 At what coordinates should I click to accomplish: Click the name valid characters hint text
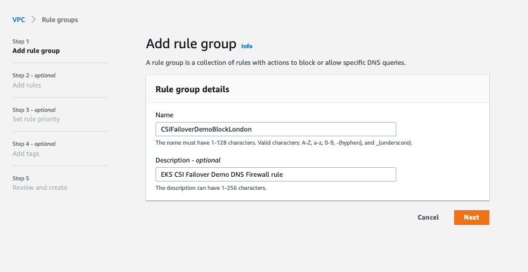point(284,143)
